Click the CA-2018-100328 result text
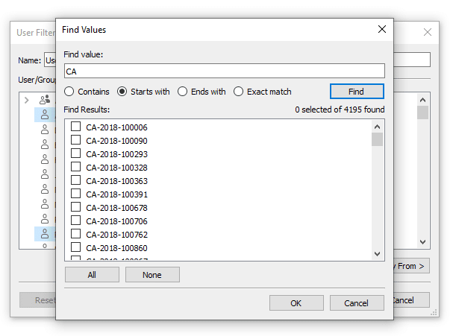Image resolution: width=453 pixels, height=336 pixels. (116, 168)
